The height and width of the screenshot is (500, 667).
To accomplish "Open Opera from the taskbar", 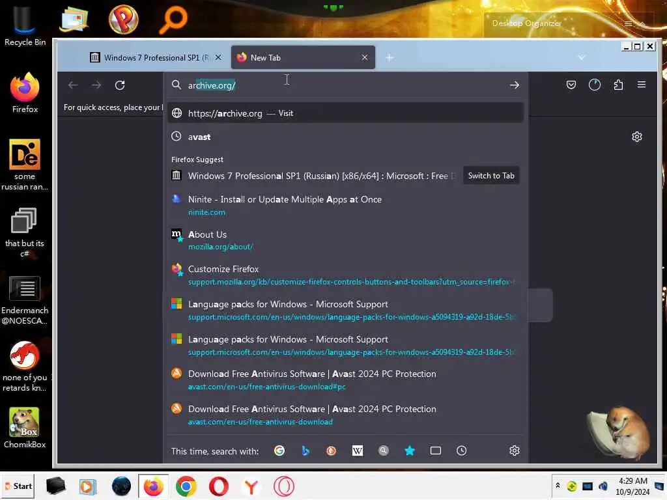I will coord(218,486).
